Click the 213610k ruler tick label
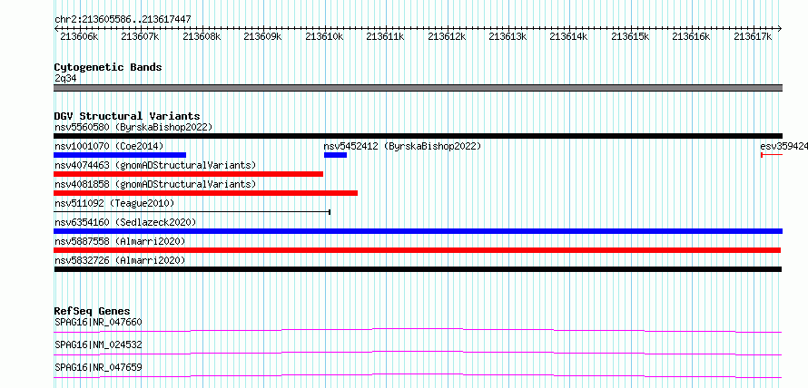Screen dimensions: 808x388 pos(324,36)
